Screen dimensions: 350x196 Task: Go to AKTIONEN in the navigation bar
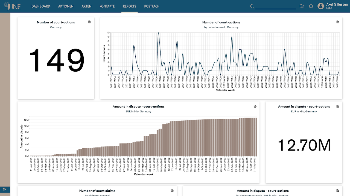click(66, 6)
